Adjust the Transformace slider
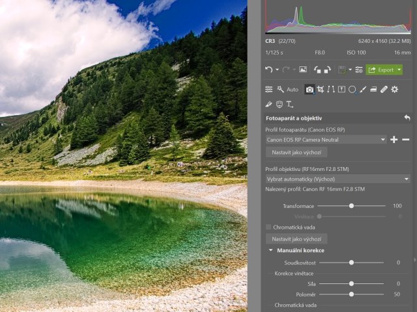 pyautogui.click(x=351, y=206)
